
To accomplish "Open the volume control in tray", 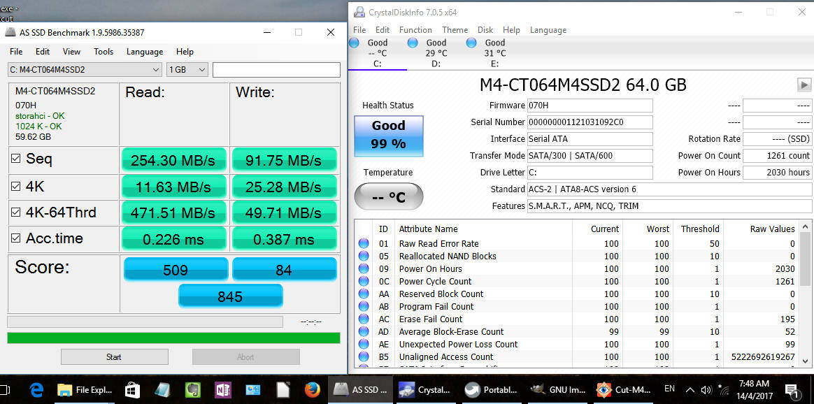I will coord(706,390).
